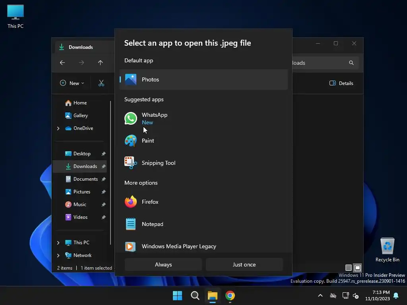
Task: Select Network in the sidebar
Action: 82,255
